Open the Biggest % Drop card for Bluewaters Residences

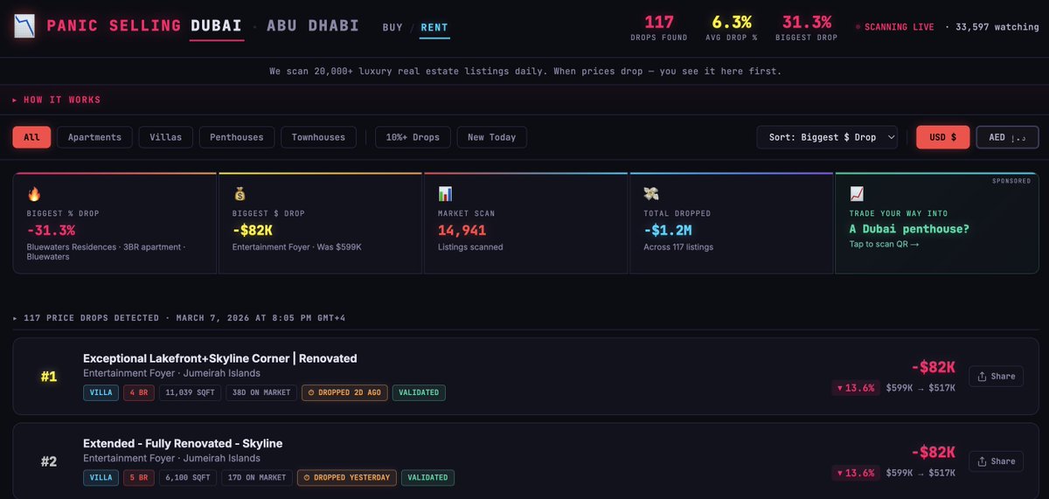point(115,223)
